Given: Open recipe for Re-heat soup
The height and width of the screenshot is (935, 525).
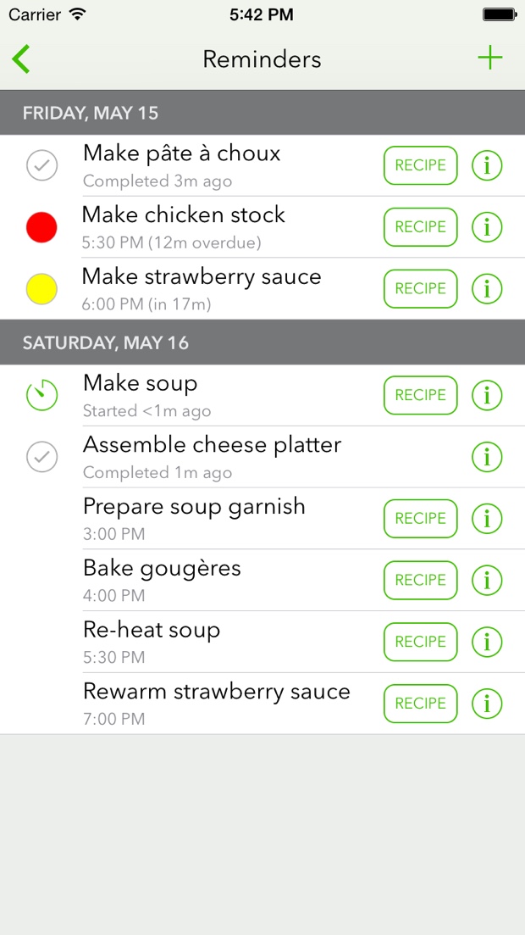Looking at the screenshot, I should click(420, 642).
